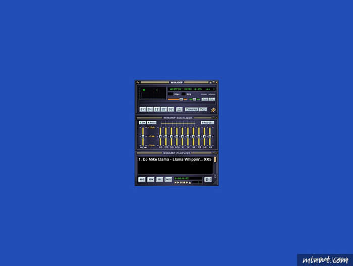Click the playlist mini Pause button

(181, 183)
